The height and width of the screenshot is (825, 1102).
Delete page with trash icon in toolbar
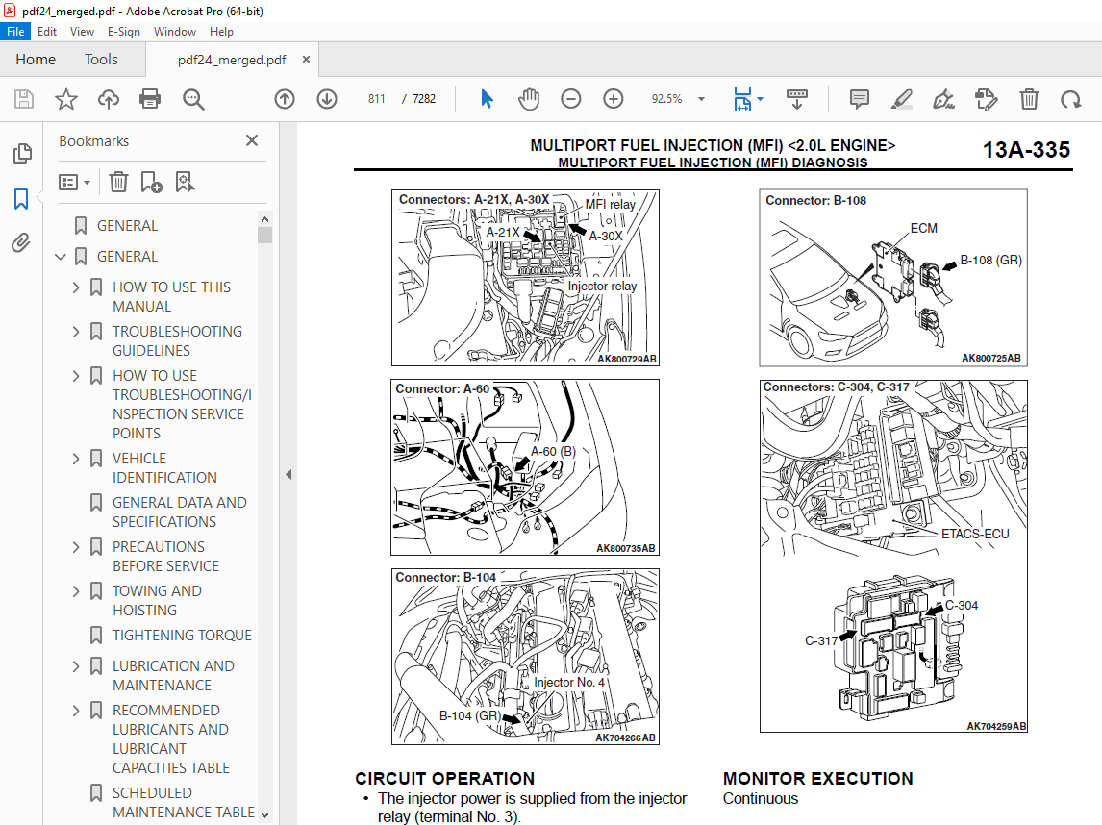(1029, 99)
